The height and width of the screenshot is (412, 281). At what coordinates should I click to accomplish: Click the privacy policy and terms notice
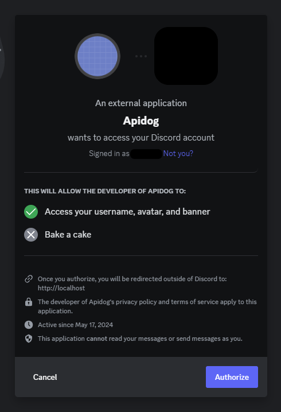pos(147,306)
